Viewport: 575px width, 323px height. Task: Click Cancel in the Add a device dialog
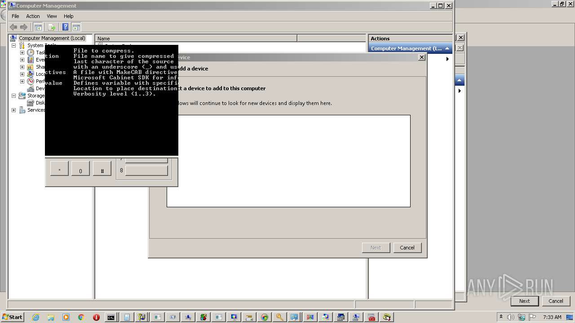tap(407, 248)
